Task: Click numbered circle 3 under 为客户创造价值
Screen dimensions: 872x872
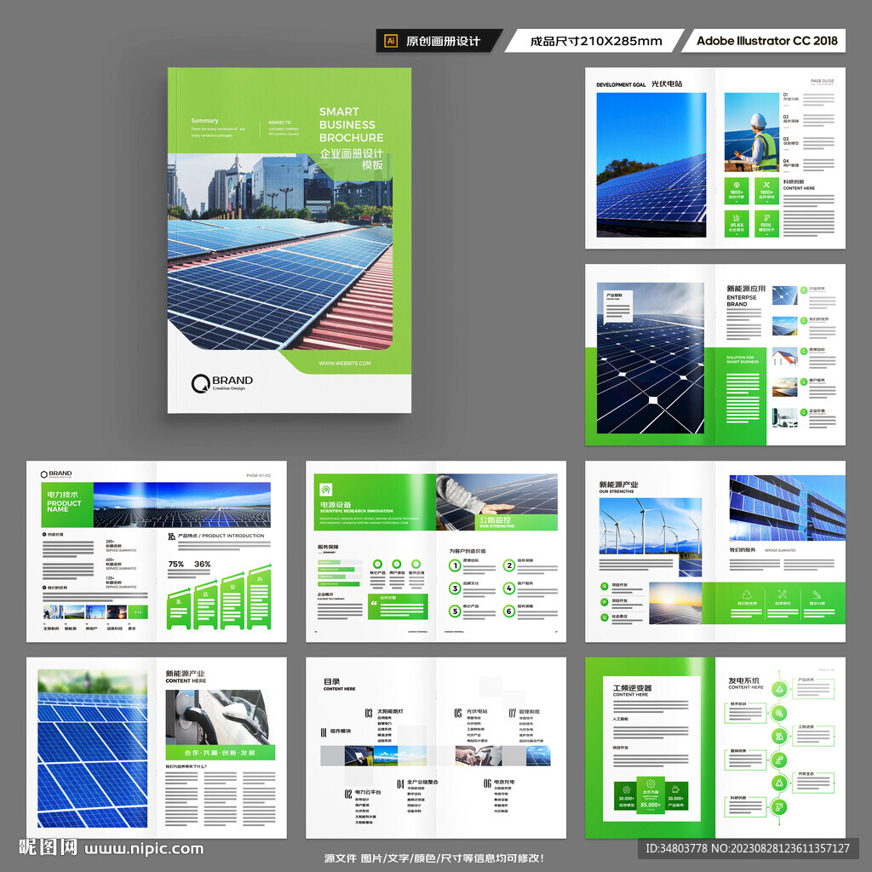Action: pyautogui.click(x=455, y=588)
